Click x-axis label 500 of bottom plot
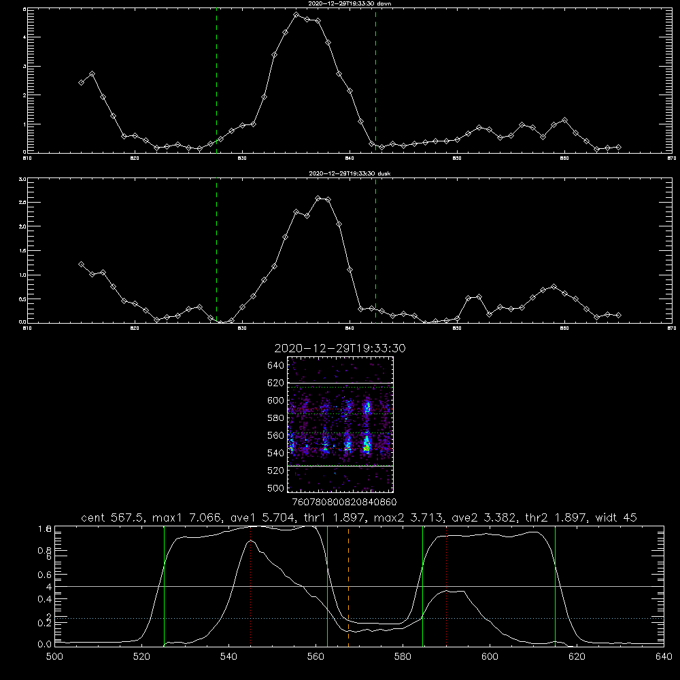 click(x=54, y=657)
